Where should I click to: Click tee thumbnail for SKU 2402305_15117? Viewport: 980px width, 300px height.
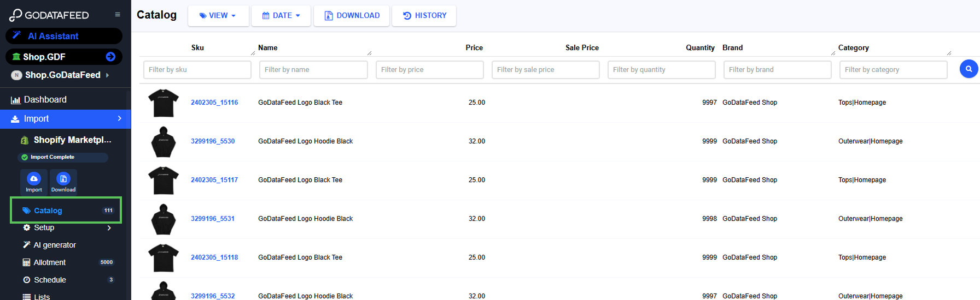click(x=164, y=180)
